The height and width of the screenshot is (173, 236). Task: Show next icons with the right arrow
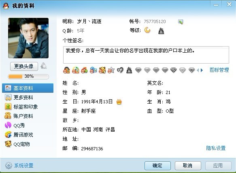coord(202,70)
